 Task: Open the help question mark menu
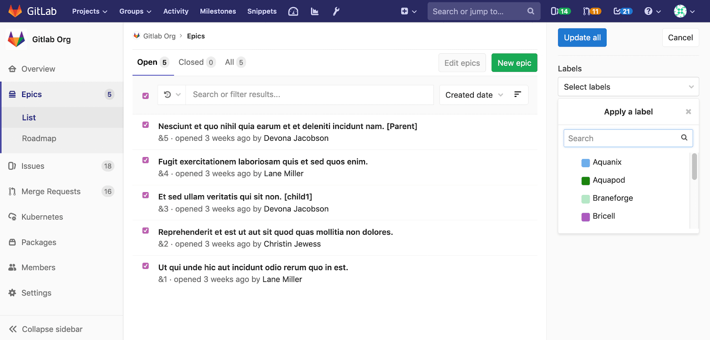[652, 11]
